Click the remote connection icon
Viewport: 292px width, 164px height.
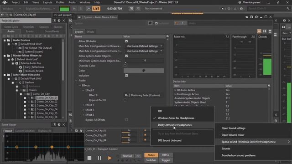pos(131,9)
